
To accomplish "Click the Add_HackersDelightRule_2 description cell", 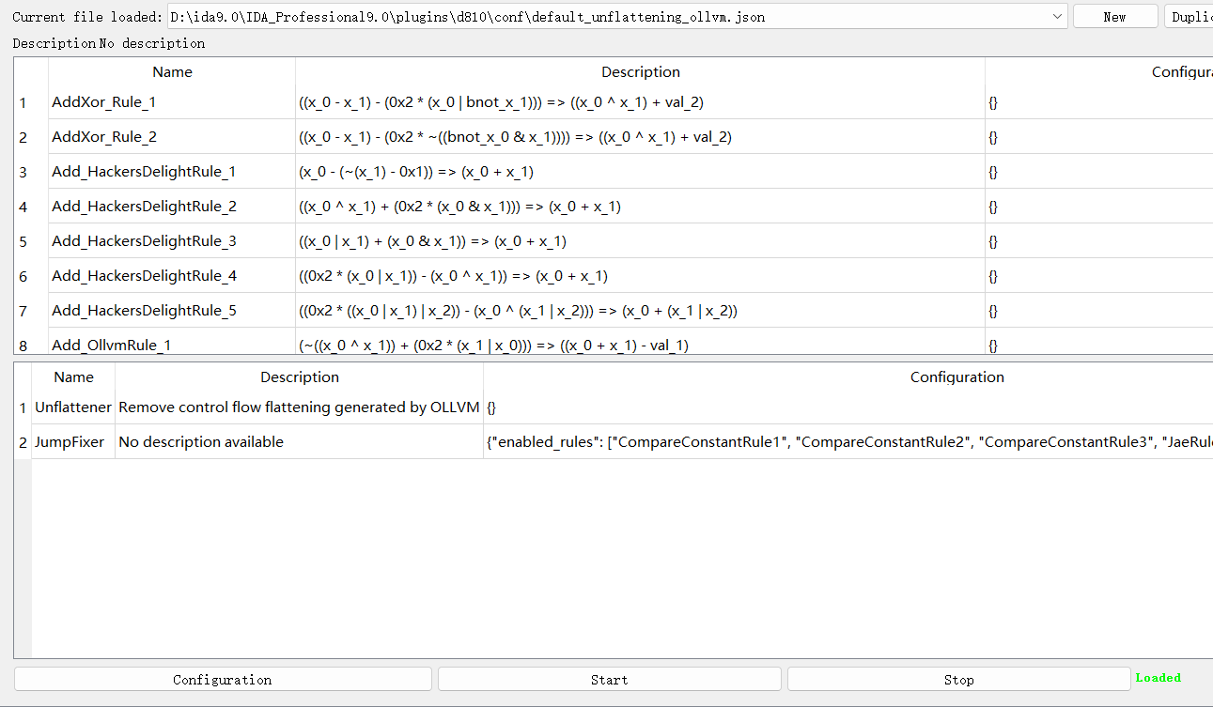I will (640, 206).
